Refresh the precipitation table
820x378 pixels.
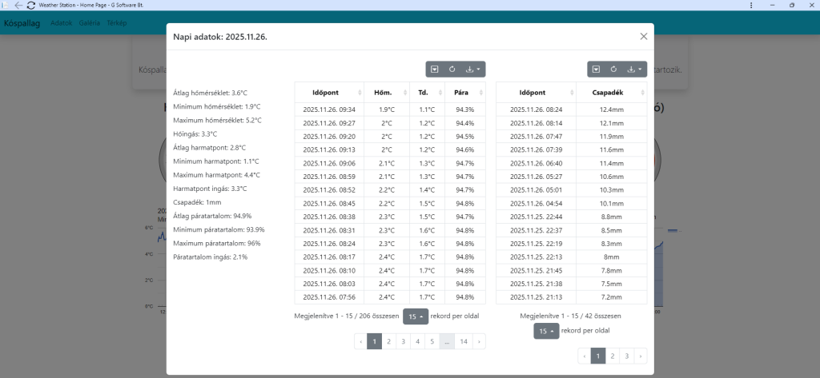pyautogui.click(x=613, y=70)
